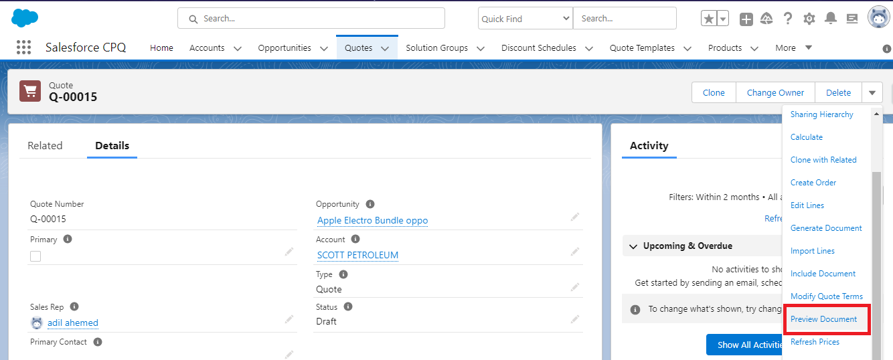Select the Details tab
The image size is (893, 360).
pyautogui.click(x=112, y=145)
